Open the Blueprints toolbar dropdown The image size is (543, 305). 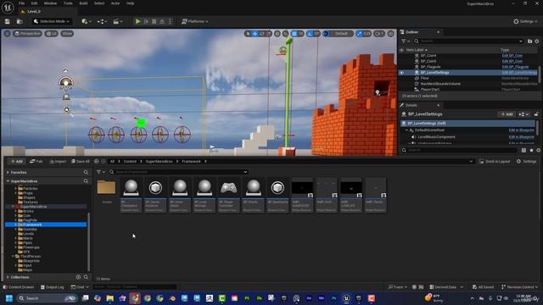[x=102, y=21]
